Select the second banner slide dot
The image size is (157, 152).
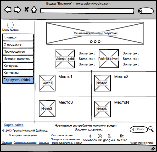(x=95, y=41)
